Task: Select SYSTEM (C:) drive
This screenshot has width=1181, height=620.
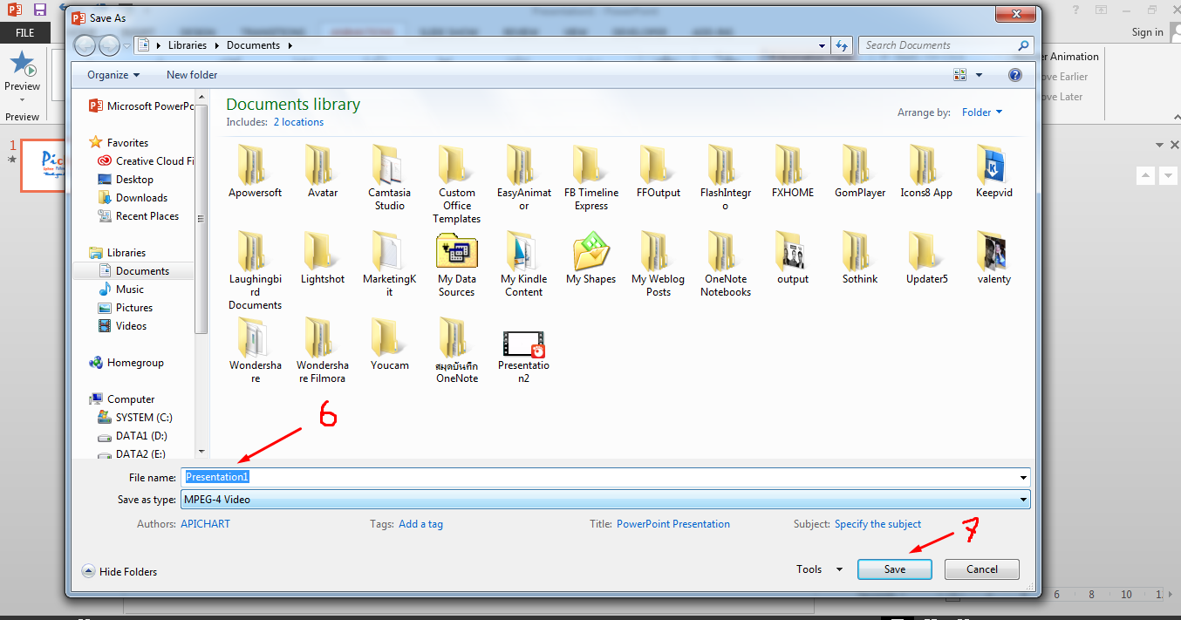Action: (x=134, y=418)
